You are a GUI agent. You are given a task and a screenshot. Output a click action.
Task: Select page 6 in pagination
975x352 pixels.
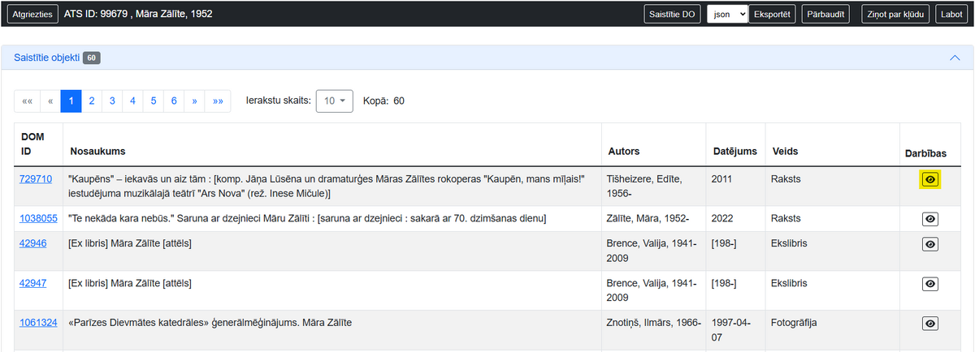[x=173, y=101]
